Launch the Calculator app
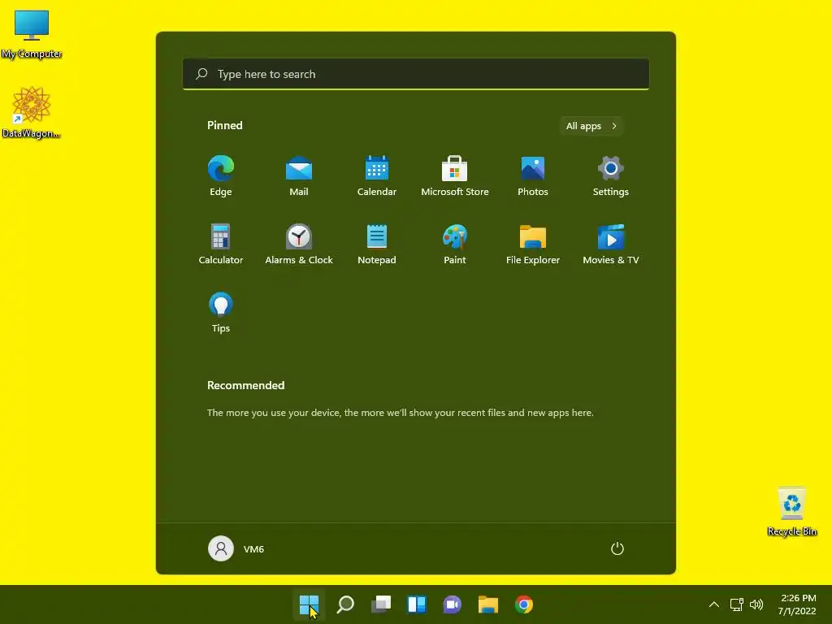 tap(221, 244)
